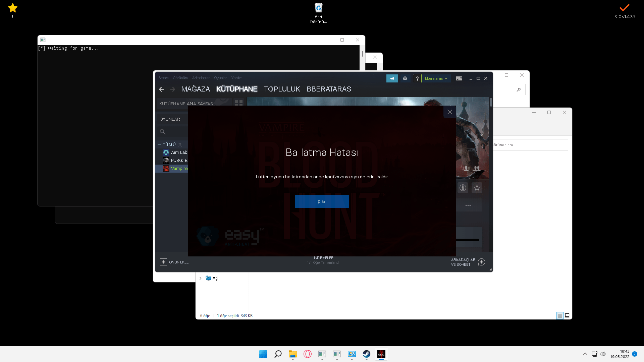The width and height of the screenshot is (644, 362).
Task: Open the Opera browser taskbar icon
Action: point(307,354)
